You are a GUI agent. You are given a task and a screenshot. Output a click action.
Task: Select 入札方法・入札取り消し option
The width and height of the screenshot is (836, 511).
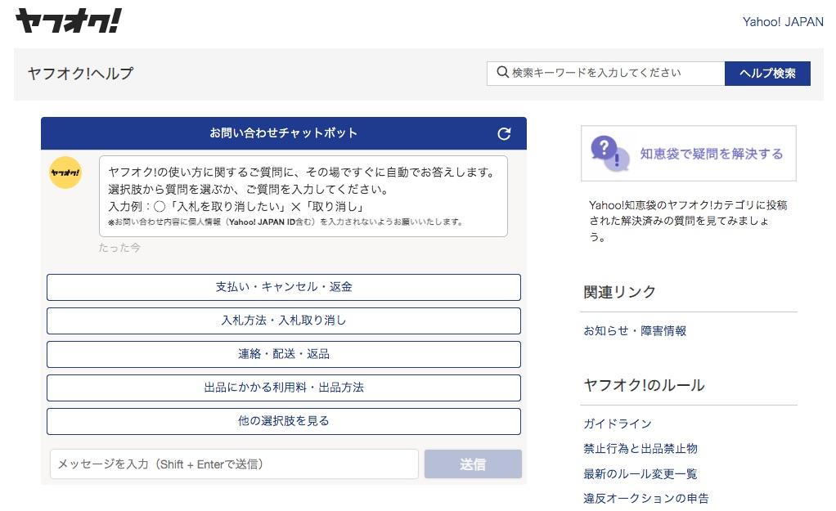284,320
